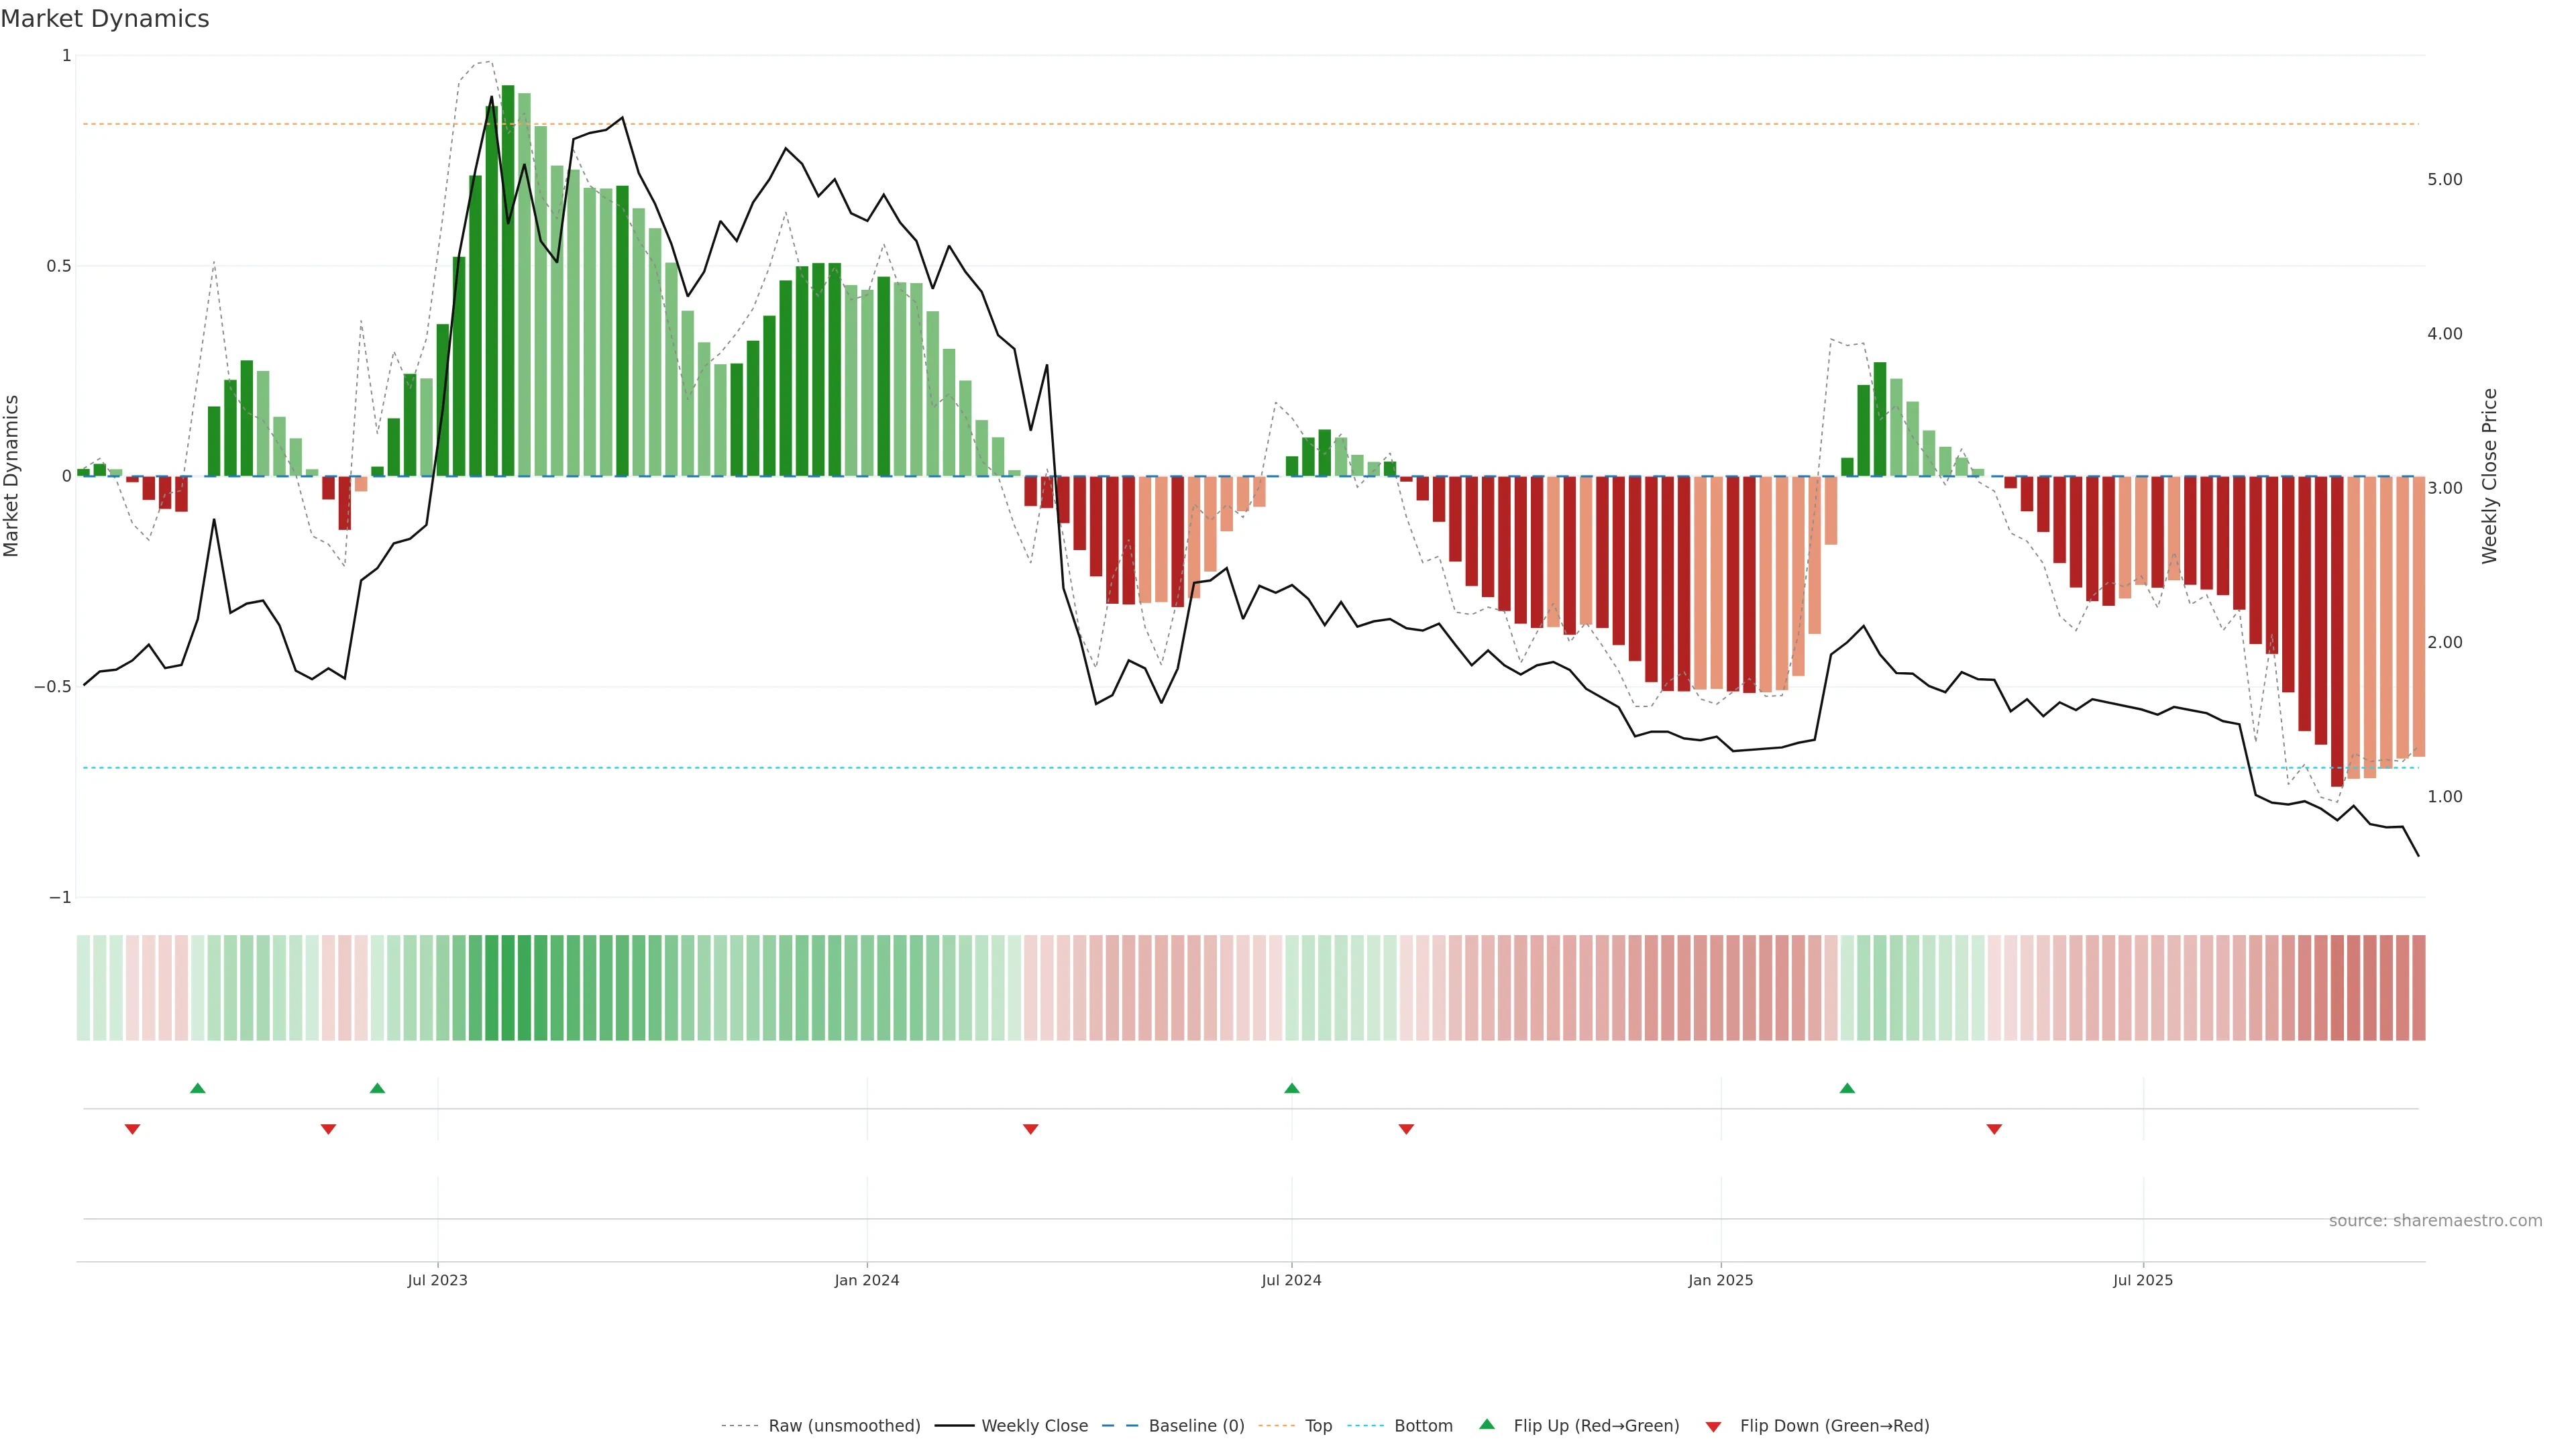Click the red Flip Down triangle after Jul 2024
Viewport: 2576px width, 1449px height.
coord(1406,1129)
